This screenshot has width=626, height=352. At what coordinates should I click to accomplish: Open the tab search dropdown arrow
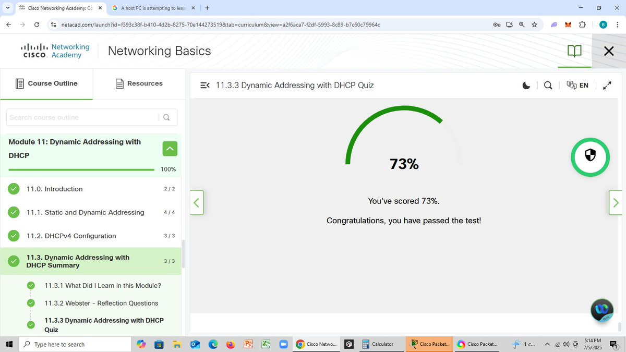pos(7,8)
